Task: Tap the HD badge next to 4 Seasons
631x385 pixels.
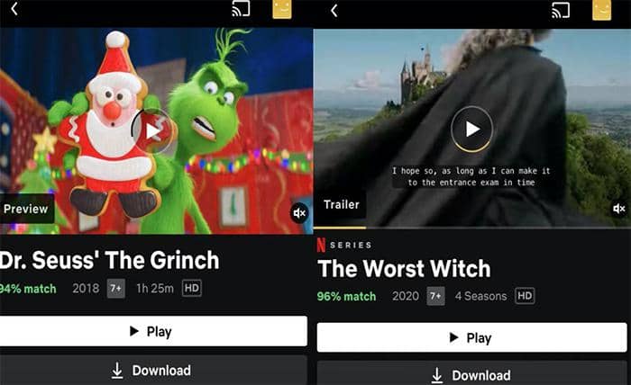Action: pyautogui.click(x=526, y=296)
